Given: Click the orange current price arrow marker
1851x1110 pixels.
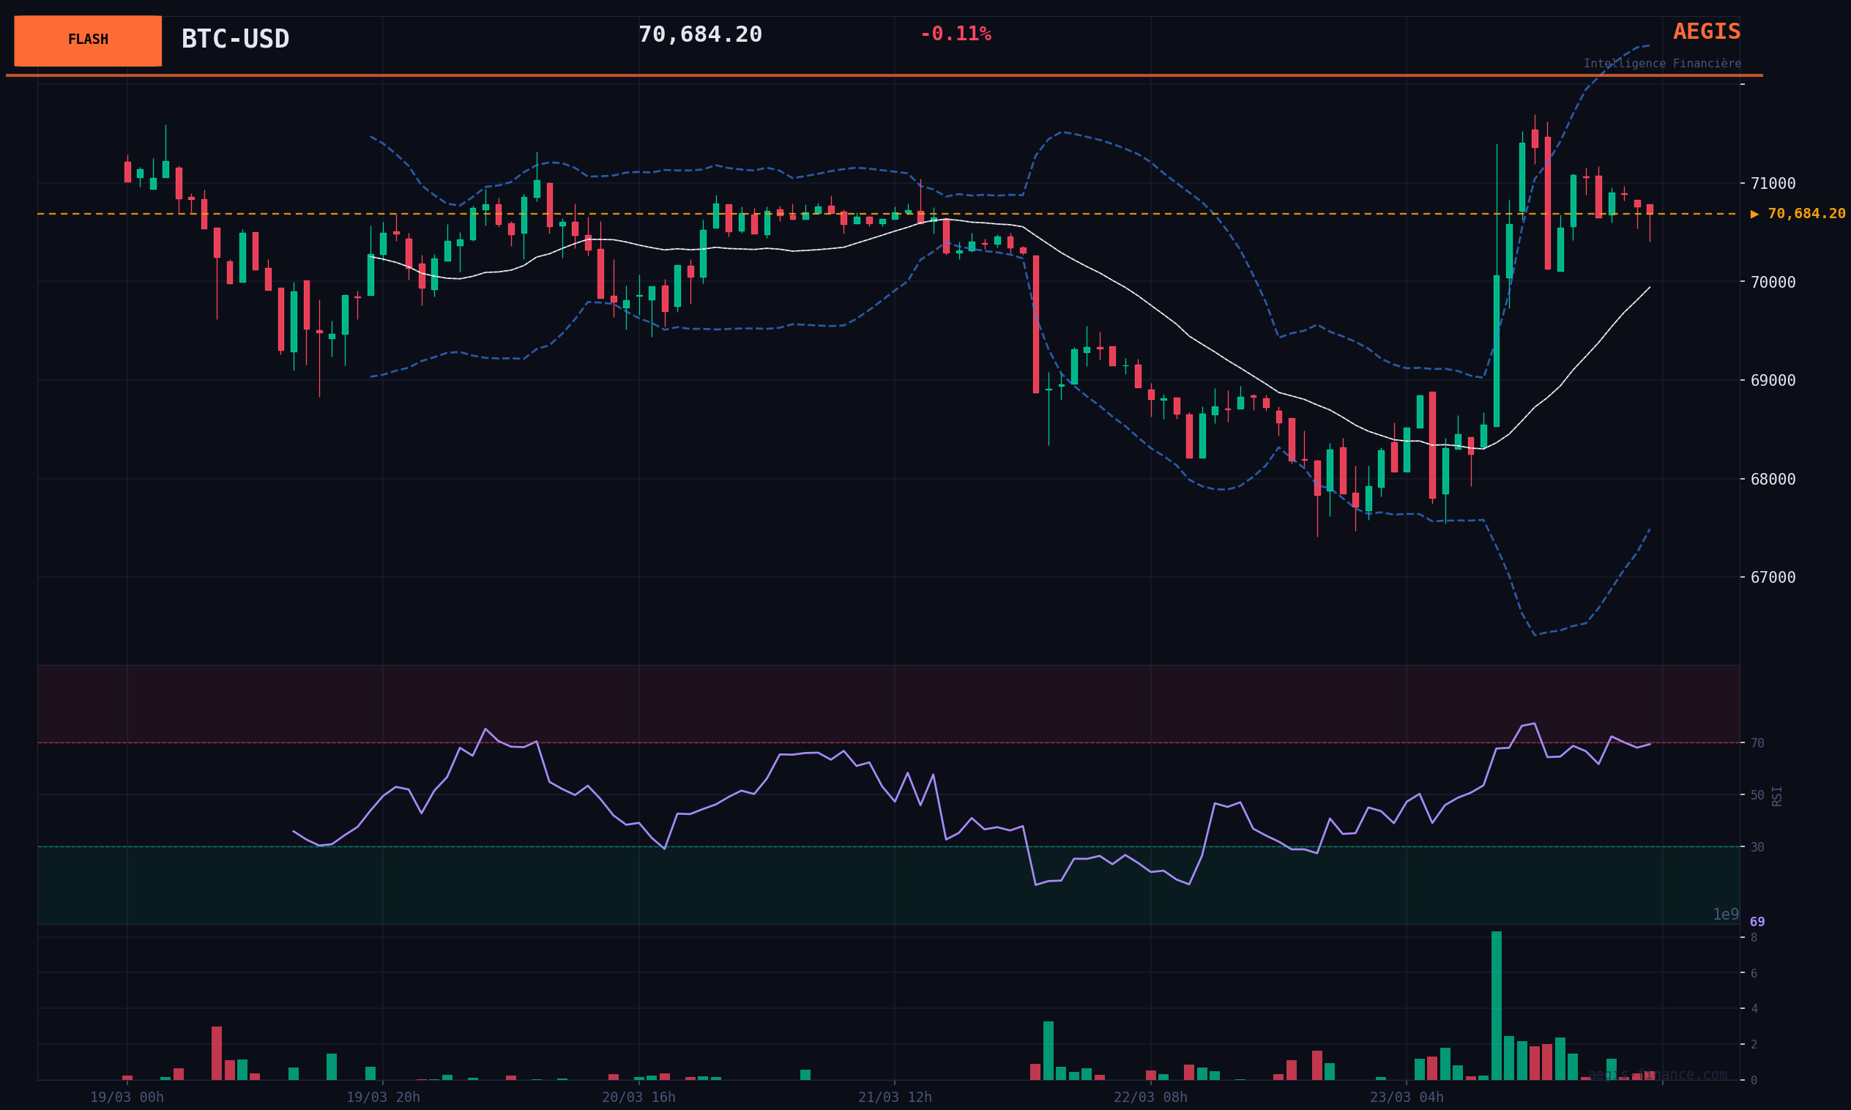Looking at the screenshot, I should tap(1754, 214).
